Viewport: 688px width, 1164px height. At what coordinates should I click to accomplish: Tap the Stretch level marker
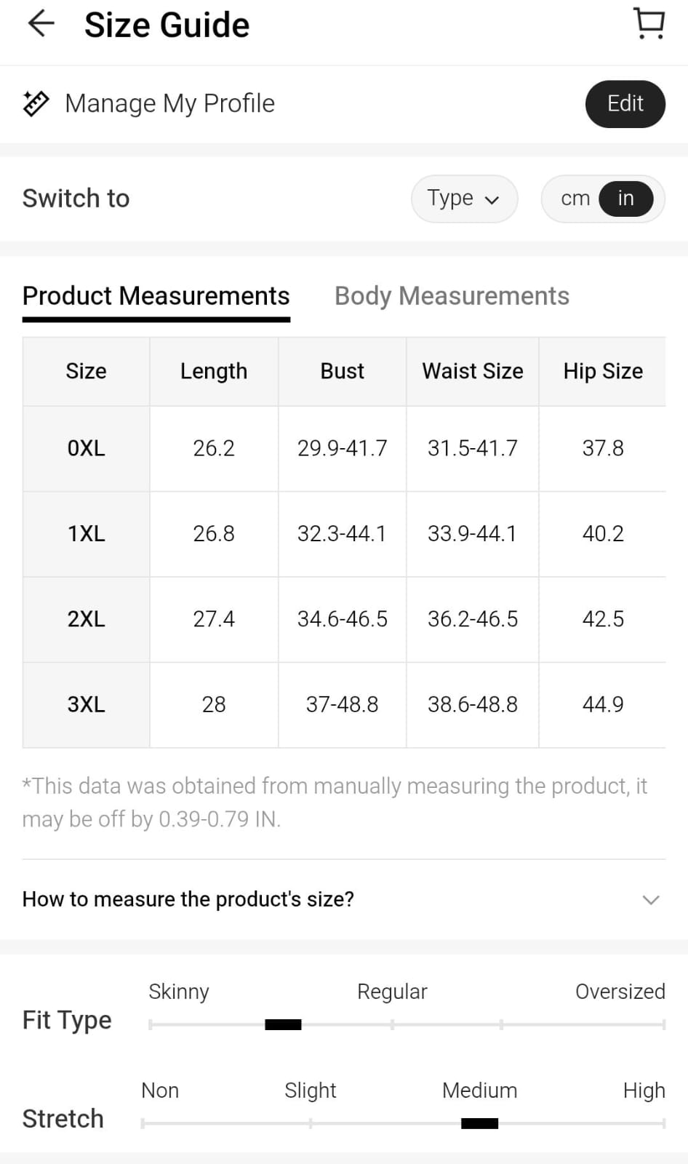[x=479, y=1124]
